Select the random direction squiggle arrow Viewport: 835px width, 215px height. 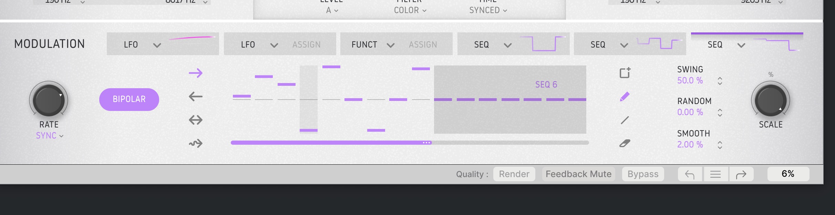point(196,143)
